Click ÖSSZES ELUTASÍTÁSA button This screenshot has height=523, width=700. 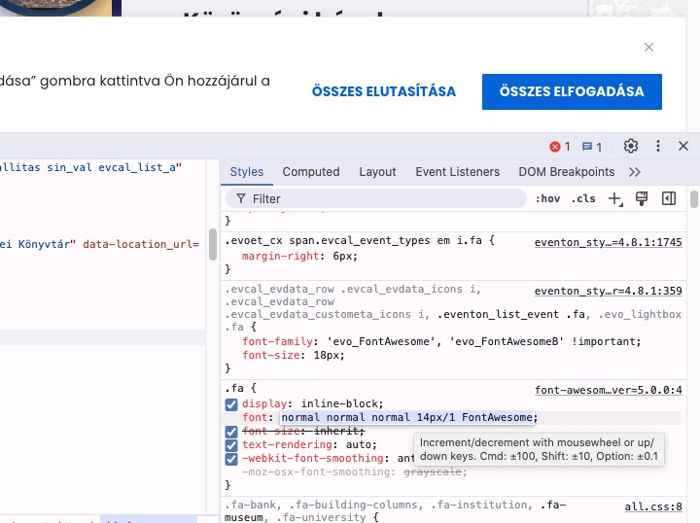pos(384,91)
